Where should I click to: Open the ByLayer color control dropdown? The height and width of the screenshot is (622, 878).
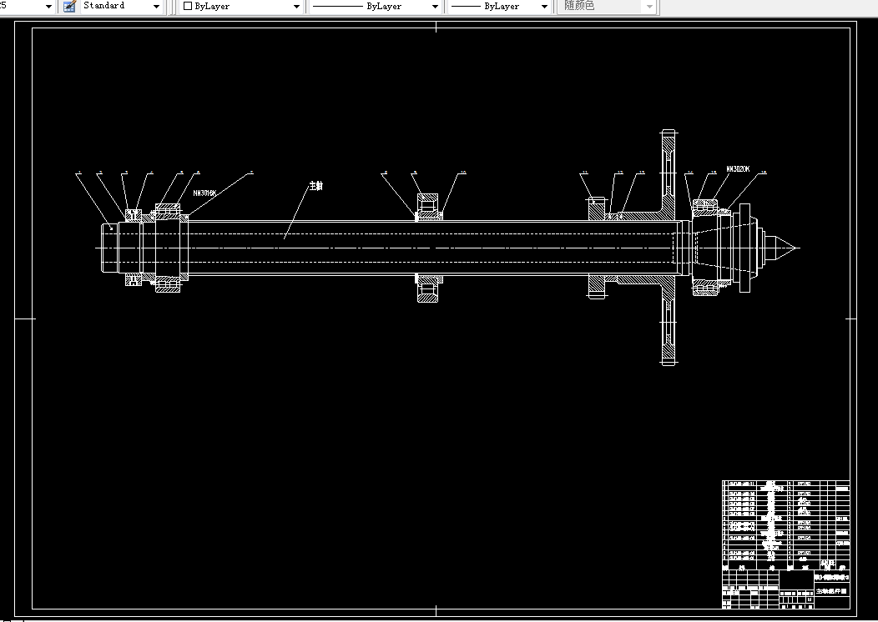point(296,6)
